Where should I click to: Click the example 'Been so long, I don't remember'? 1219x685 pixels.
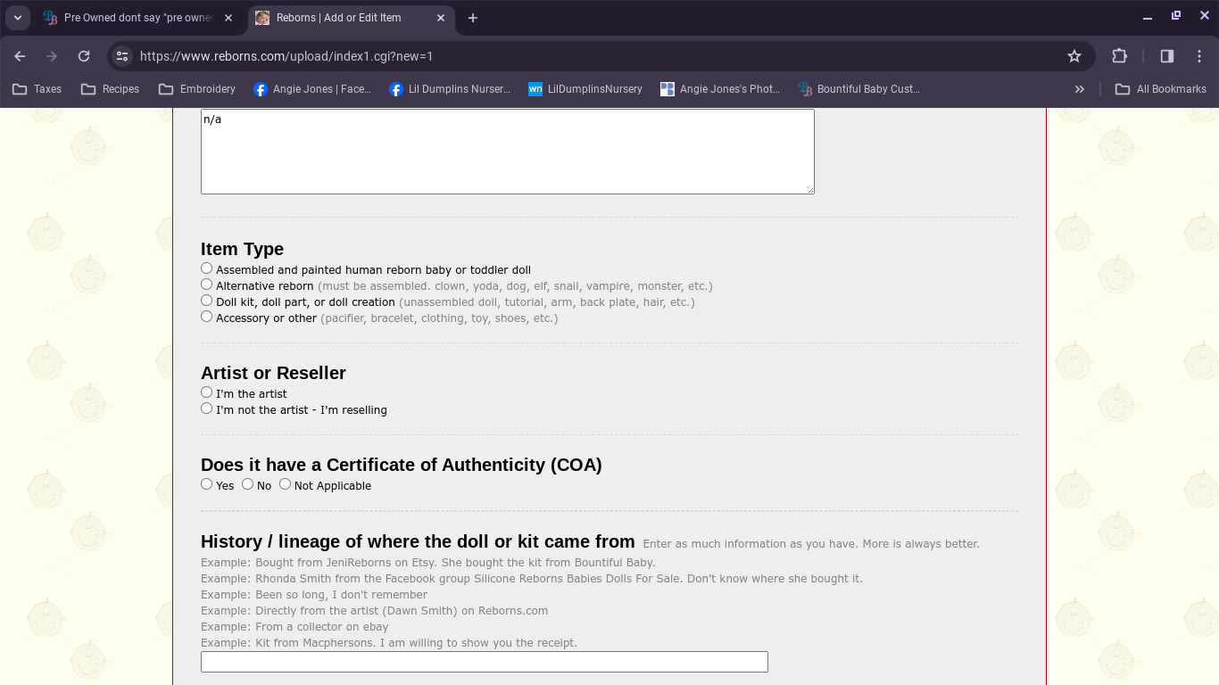click(314, 595)
